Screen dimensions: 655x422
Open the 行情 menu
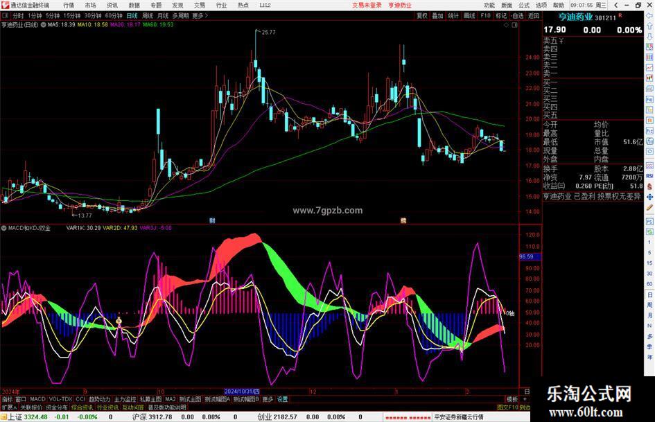[x=69, y=5]
